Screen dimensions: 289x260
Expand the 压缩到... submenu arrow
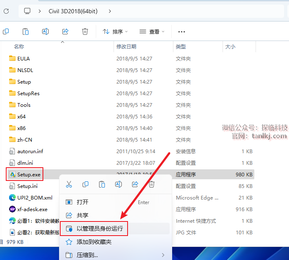(163, 255)
